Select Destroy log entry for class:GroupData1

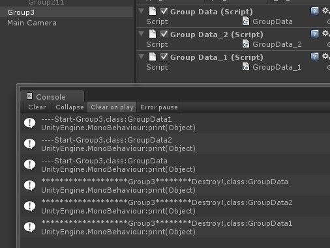tap(175, 227)
